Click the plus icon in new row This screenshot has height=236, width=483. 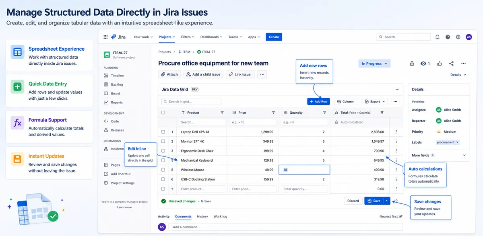pyautogui.click(x=172, y=189)
